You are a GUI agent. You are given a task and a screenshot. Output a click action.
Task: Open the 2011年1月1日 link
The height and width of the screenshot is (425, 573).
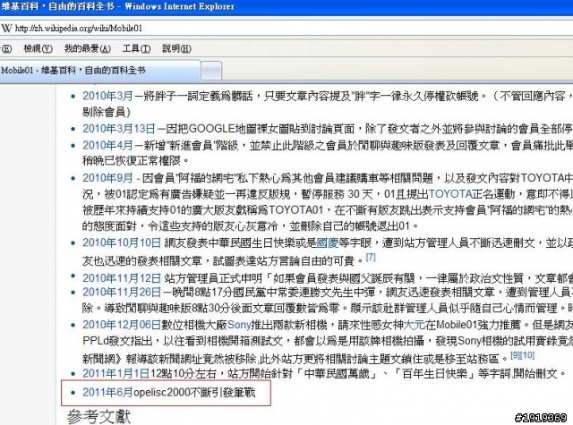pos(115,373)
